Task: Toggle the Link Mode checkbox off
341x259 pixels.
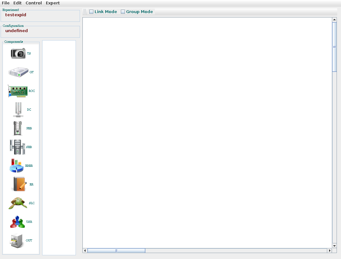Action: click(x=91, y=12)
